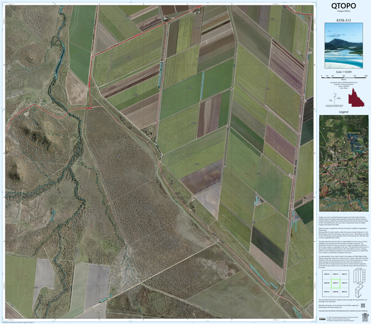Click the QTOPO title heading
This screenshot has width=371, height=324.
coord(343,6)
